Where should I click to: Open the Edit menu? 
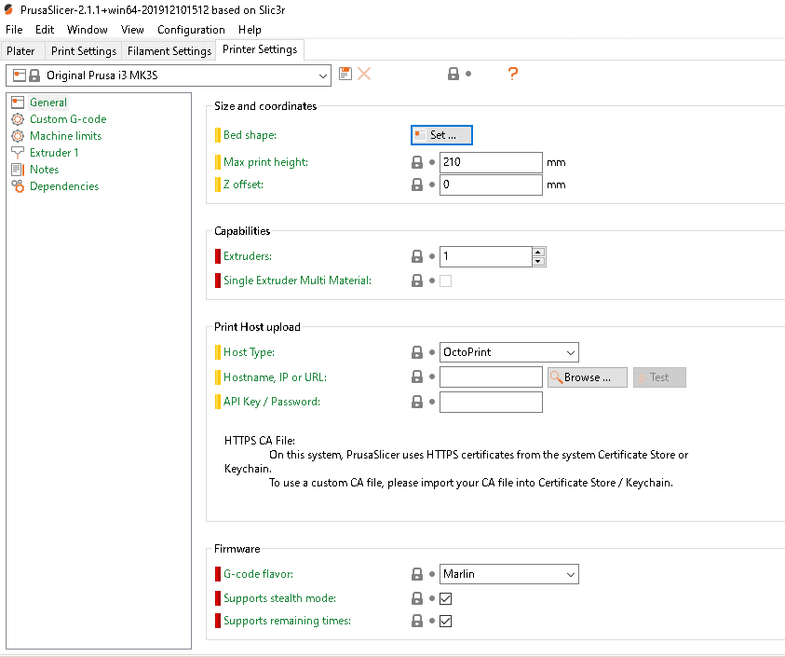pos(45,30)
